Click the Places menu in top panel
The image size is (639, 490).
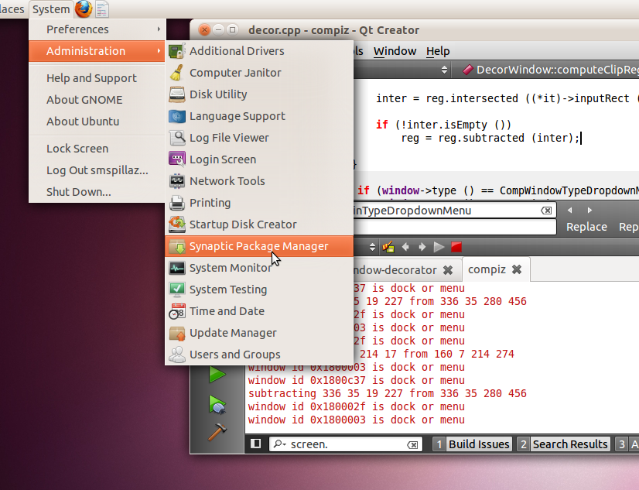pos(12,9)
